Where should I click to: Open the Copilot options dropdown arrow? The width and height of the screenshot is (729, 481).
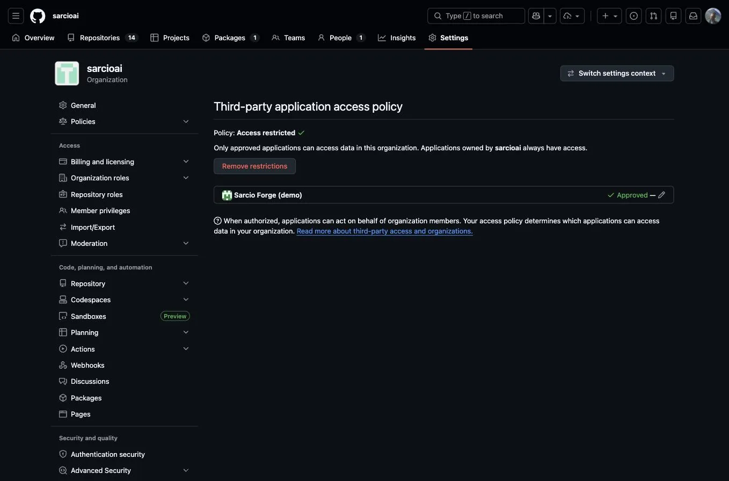[x=550, y=16]
